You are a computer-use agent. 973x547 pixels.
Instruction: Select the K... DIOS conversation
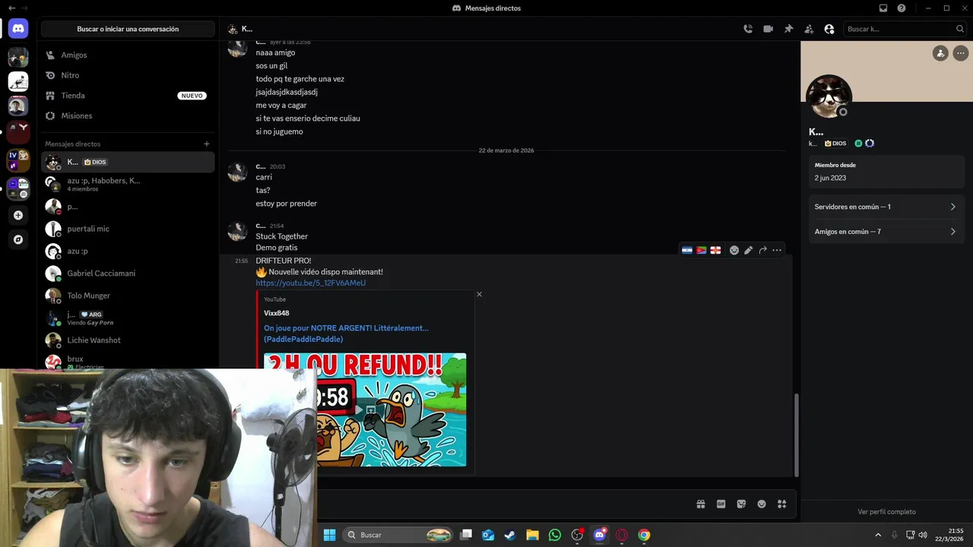pyautogui.click(x=128, y=162)
